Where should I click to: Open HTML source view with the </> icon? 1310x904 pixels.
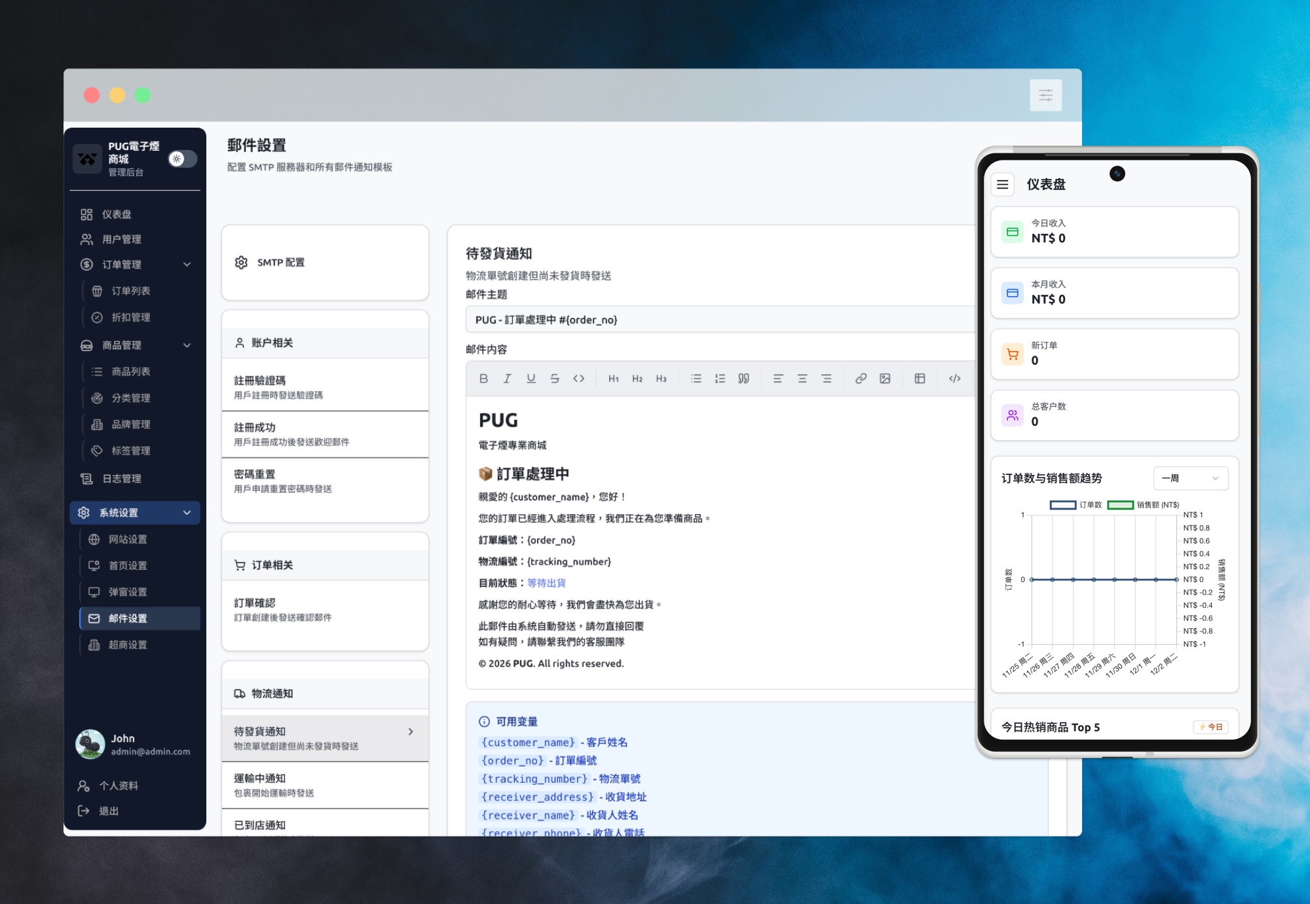click(954, 379)
